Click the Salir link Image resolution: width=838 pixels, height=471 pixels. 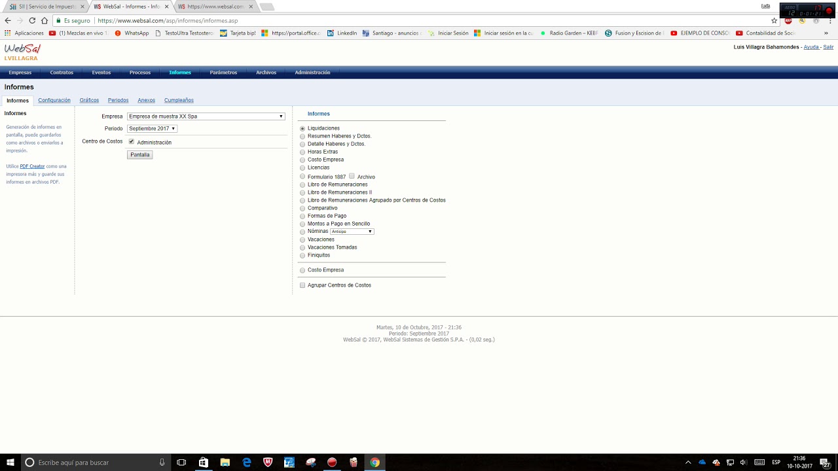(x=829, y=47)
